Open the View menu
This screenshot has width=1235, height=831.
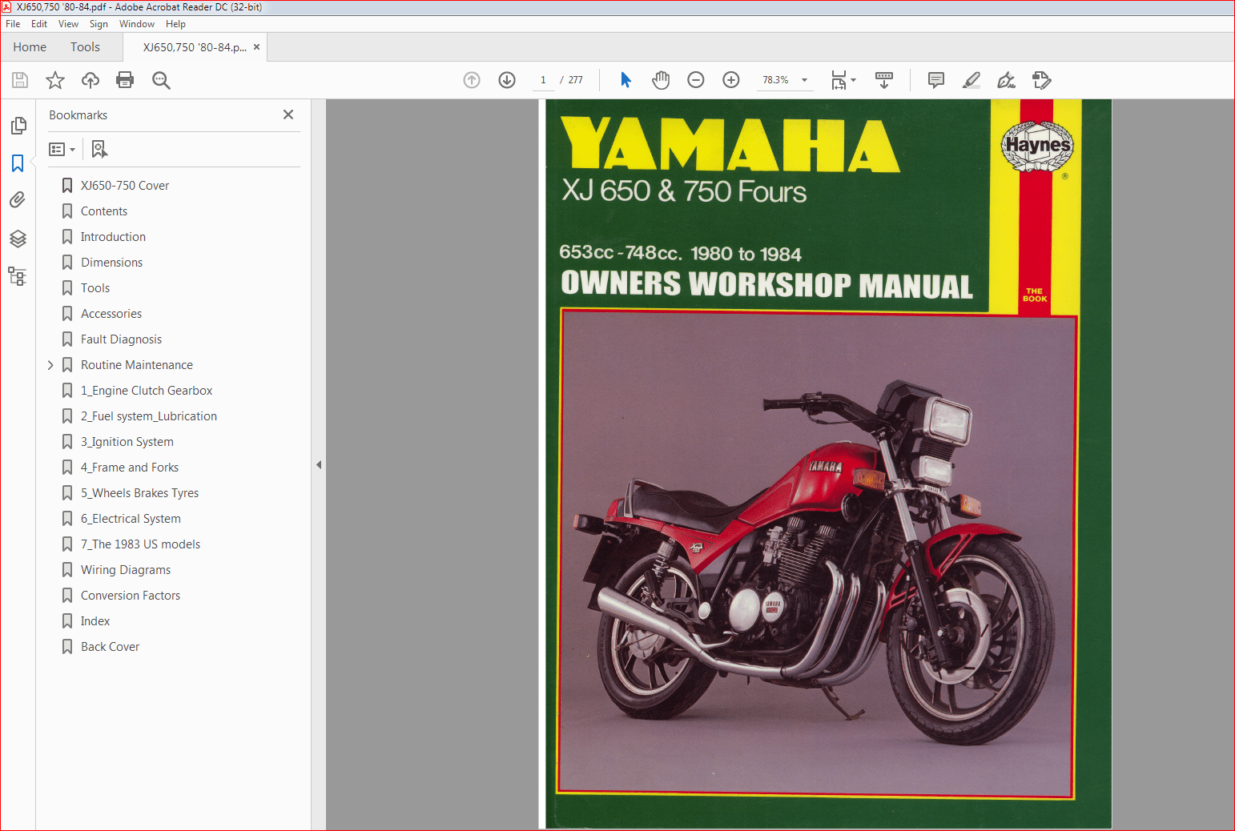click(x=68, y=24)
